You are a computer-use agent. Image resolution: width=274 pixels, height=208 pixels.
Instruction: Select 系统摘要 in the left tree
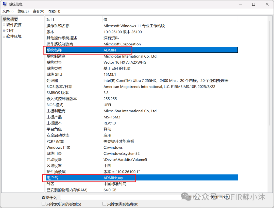10,19
